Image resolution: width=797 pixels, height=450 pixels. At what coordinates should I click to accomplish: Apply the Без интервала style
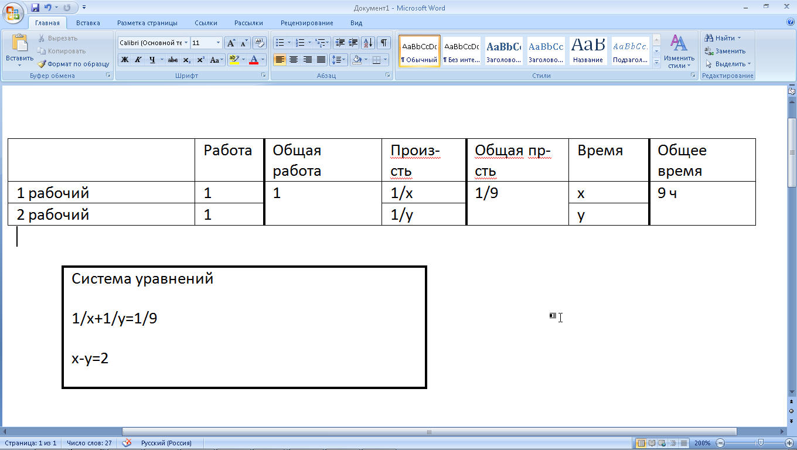click(x=461, y=51)
